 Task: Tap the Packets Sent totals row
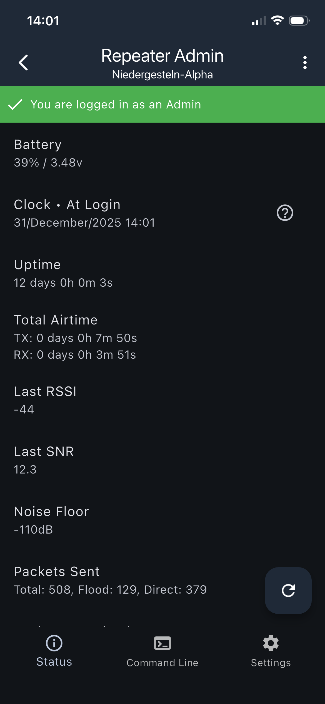tap(110, 589)
